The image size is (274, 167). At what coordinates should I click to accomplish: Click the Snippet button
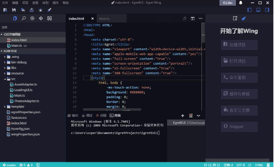click(239, 126)
